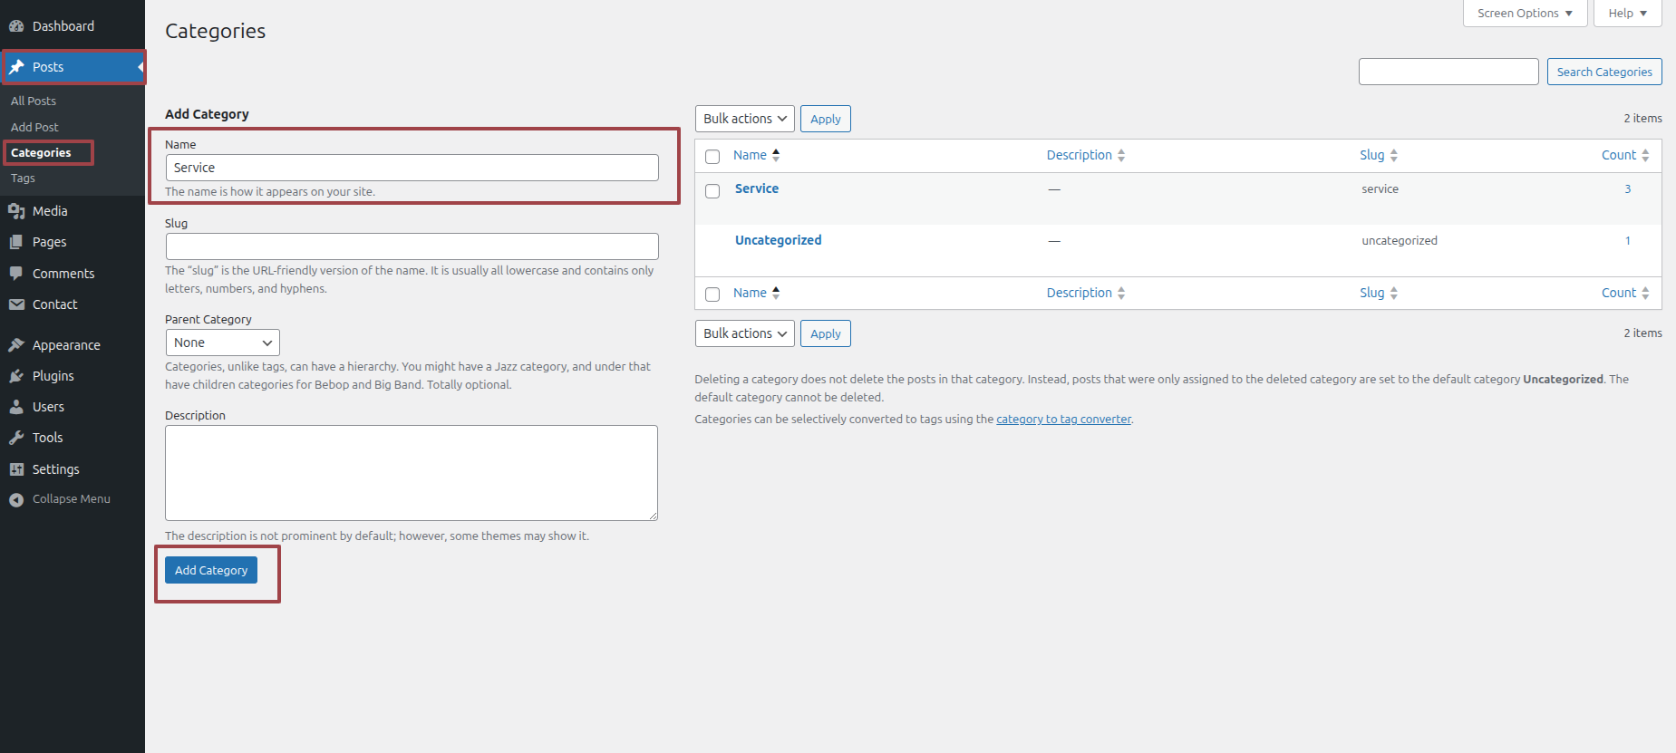1676x753 pixels.
Task: Click into the Slug input field
Action: [412, 246]
